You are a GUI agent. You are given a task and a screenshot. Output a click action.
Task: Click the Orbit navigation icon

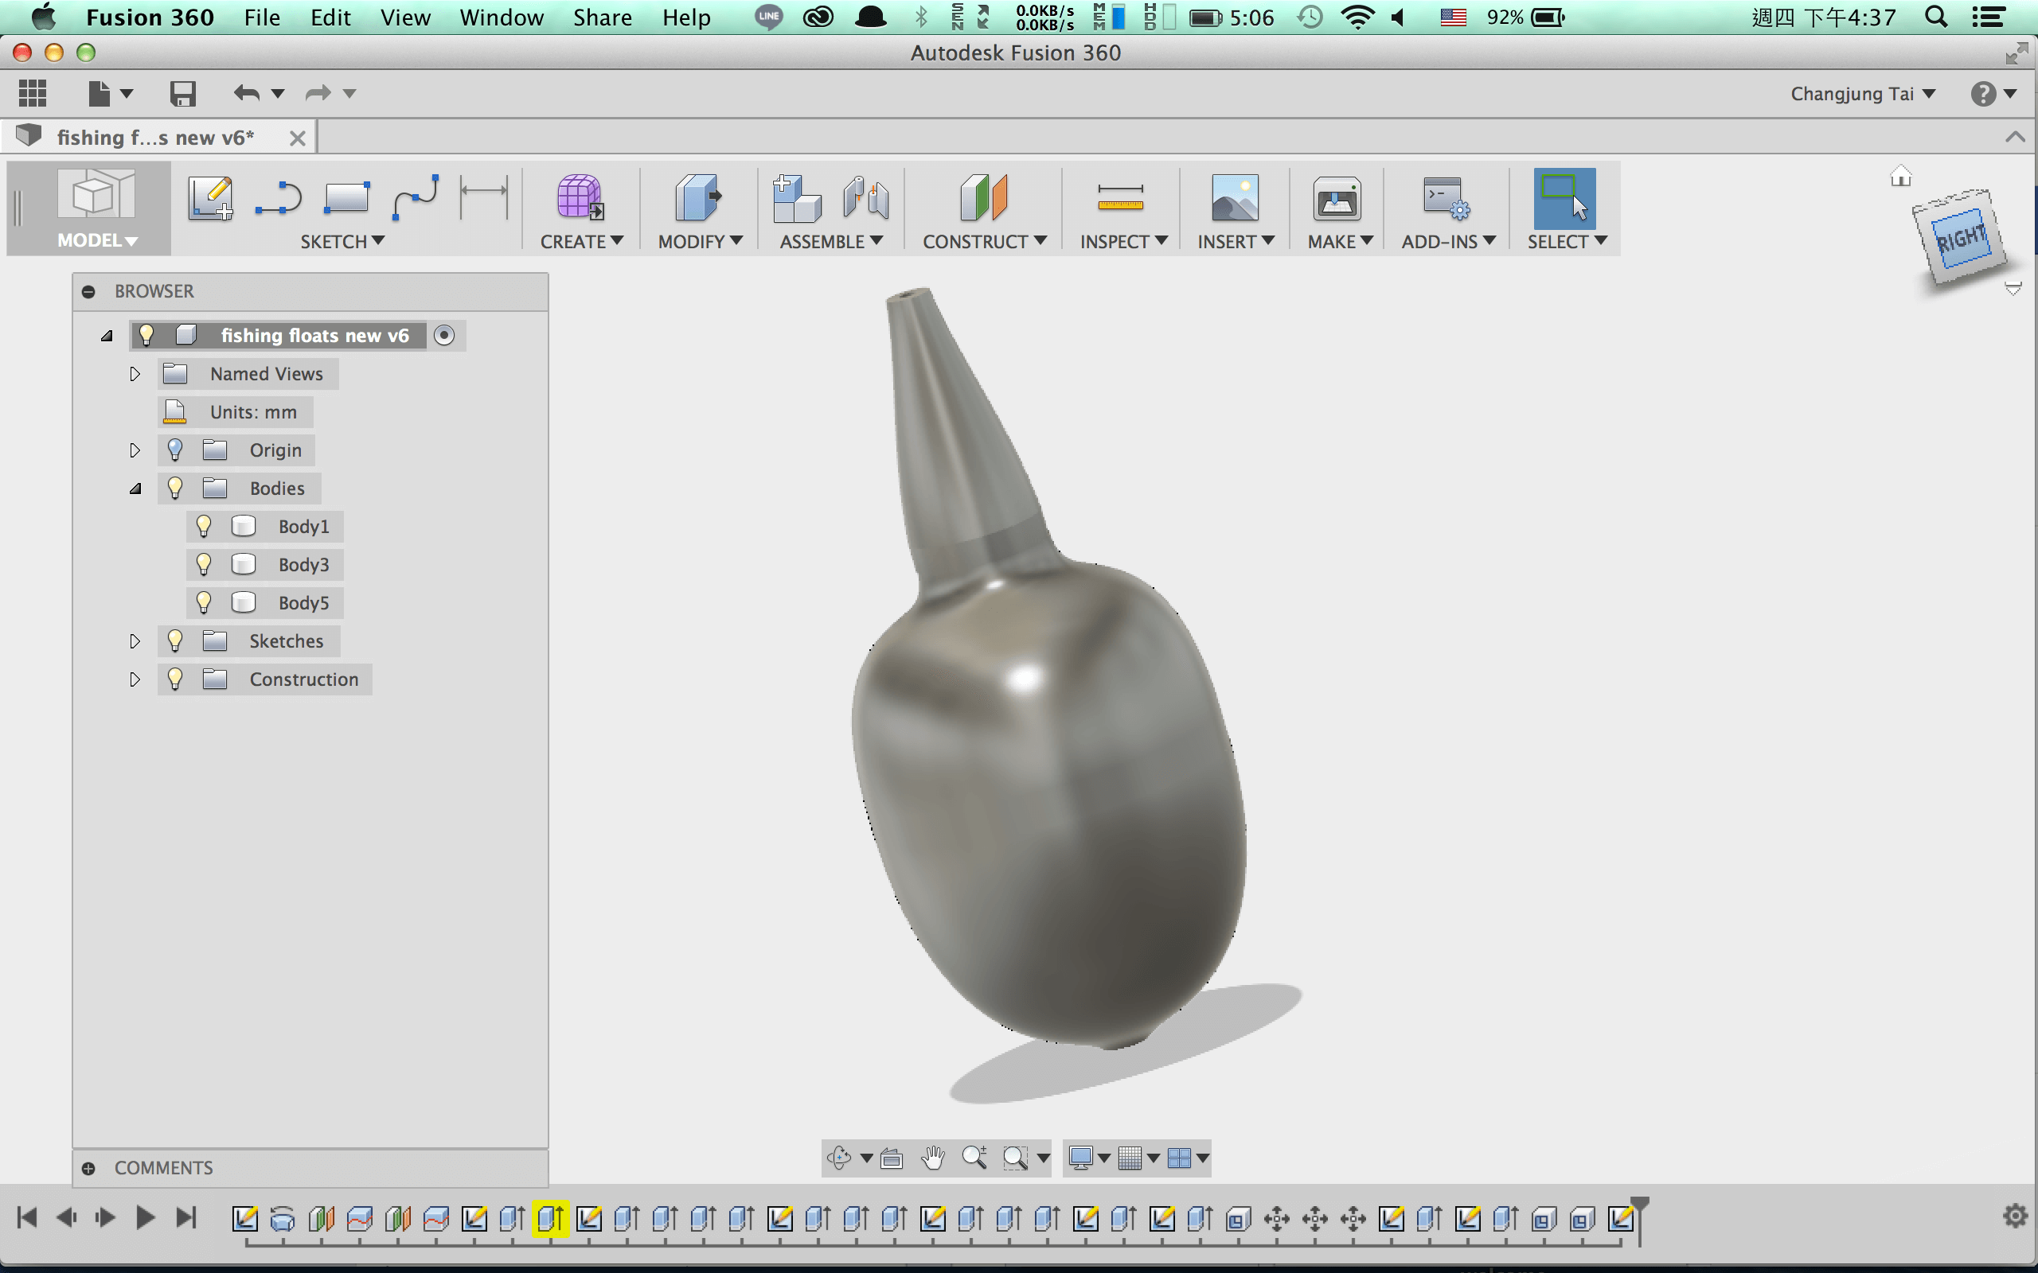coord(839,1158)
